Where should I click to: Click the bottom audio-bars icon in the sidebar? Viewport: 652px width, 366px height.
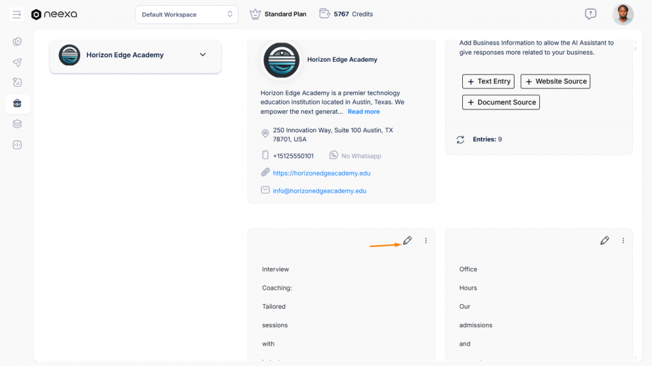(x=17, y=144)
